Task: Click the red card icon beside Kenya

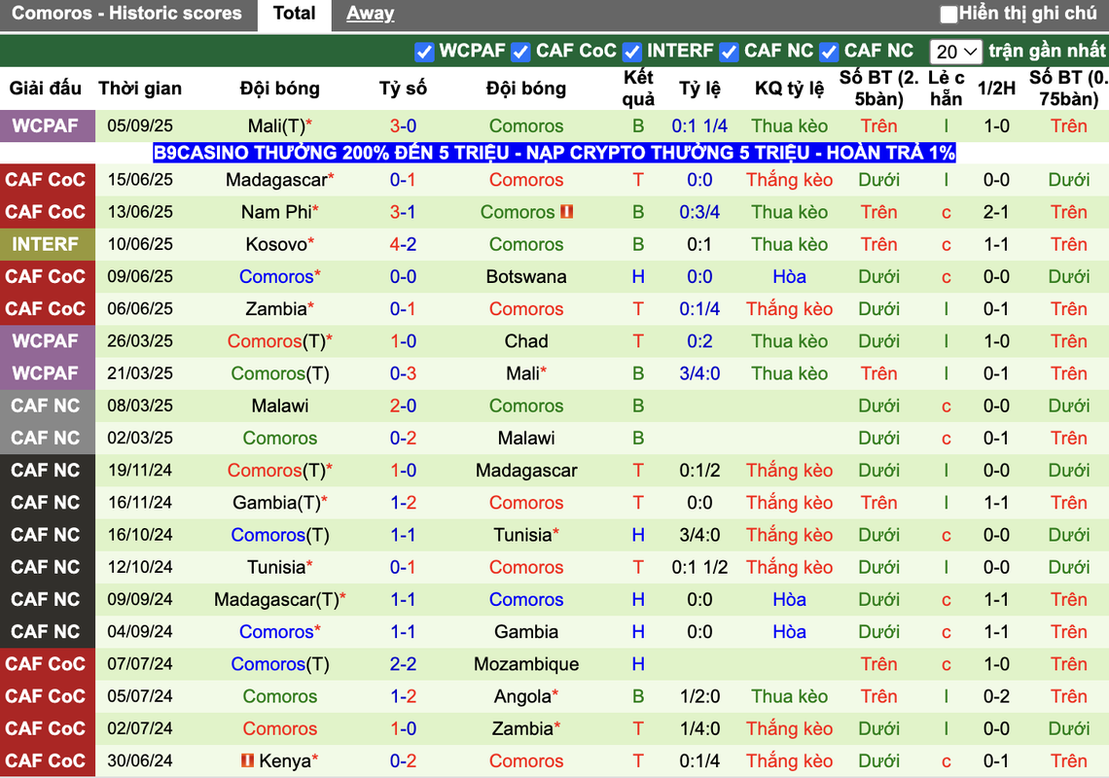Action: (x=247, y=760)
